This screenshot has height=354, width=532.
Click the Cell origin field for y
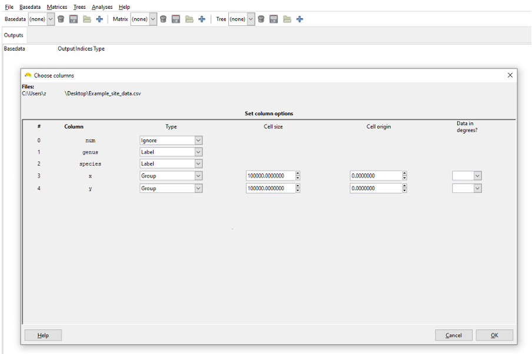375,188
